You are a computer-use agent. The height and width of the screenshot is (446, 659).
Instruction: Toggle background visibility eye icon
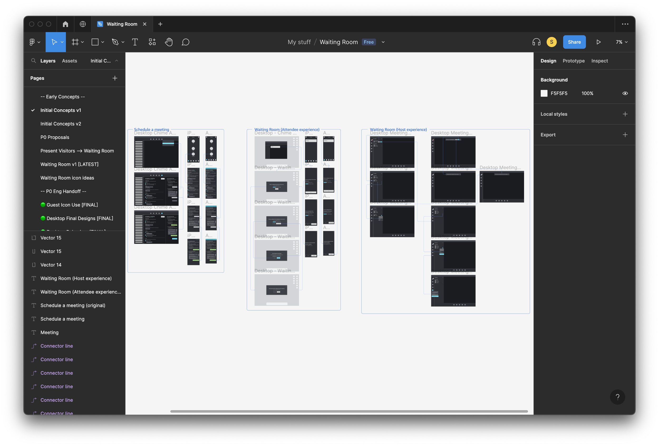[625, 93]
